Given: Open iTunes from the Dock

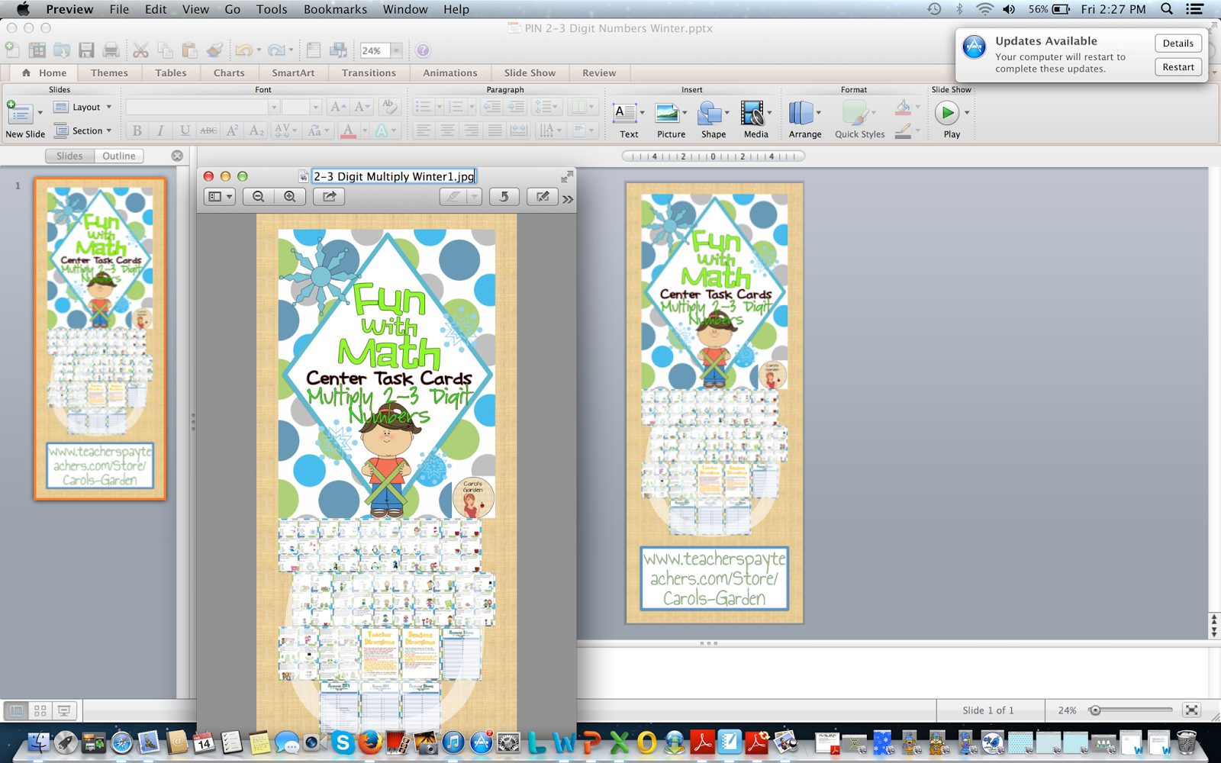Looking at the screenshot, I should coord(453,742).
